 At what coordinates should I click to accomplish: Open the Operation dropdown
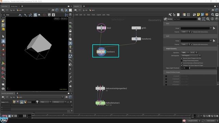click(x=185, y=53)
